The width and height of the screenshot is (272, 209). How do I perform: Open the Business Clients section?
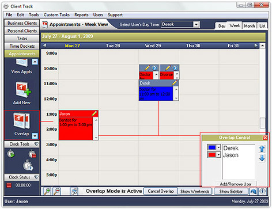tap(22, 23)
